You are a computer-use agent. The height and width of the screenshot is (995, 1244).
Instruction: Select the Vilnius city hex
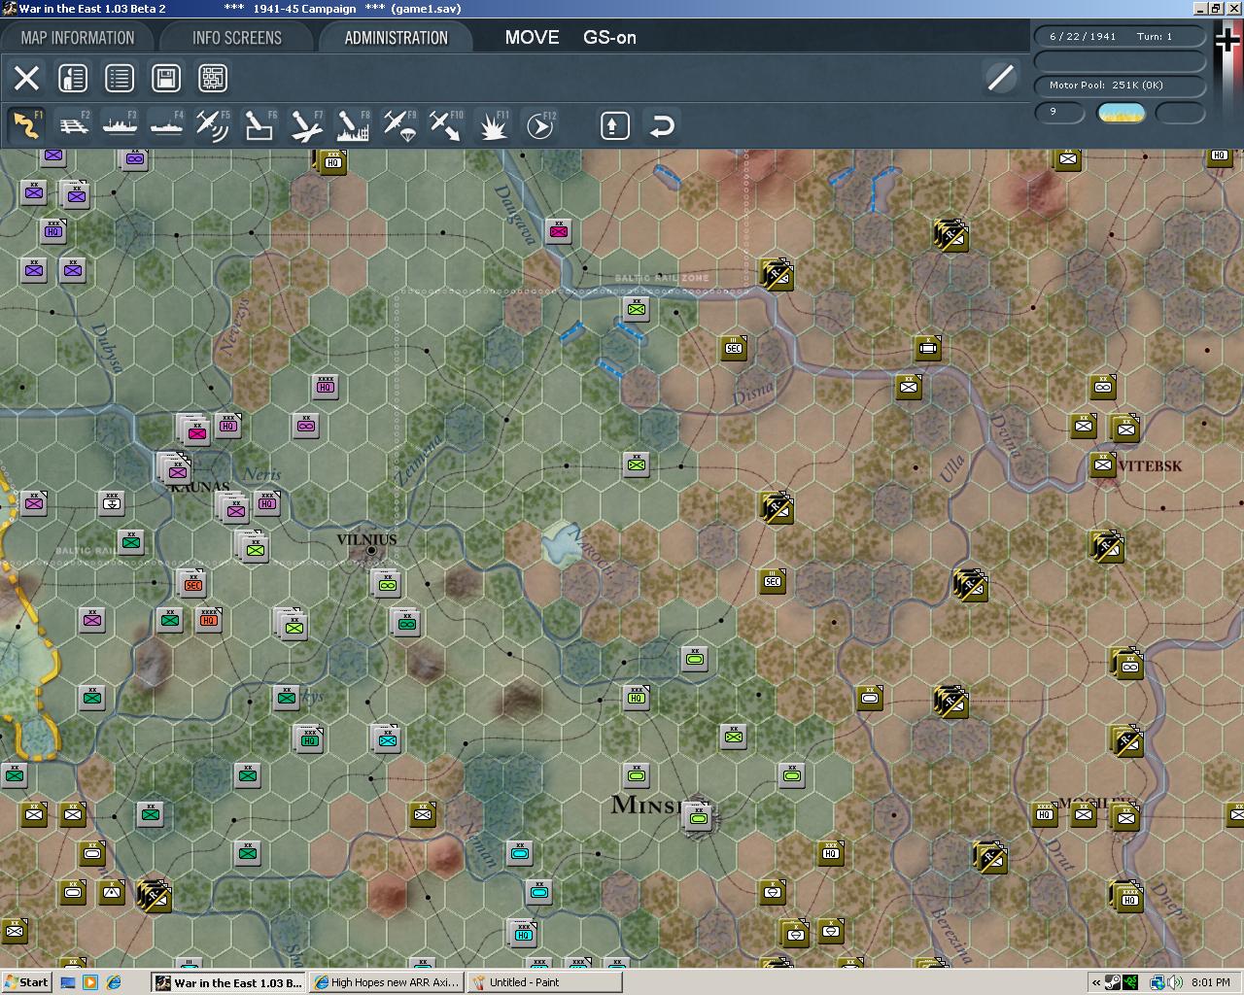370,551
